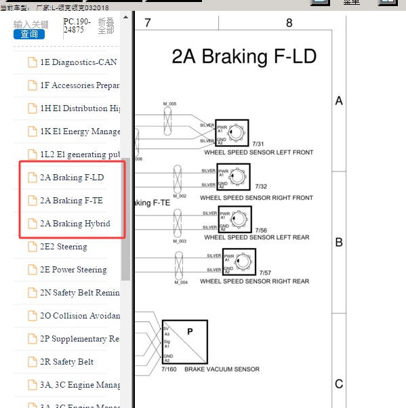The image size is (406, 408).
Task: Open 1K El Energy Management entry
Action: tap(80, 131)
